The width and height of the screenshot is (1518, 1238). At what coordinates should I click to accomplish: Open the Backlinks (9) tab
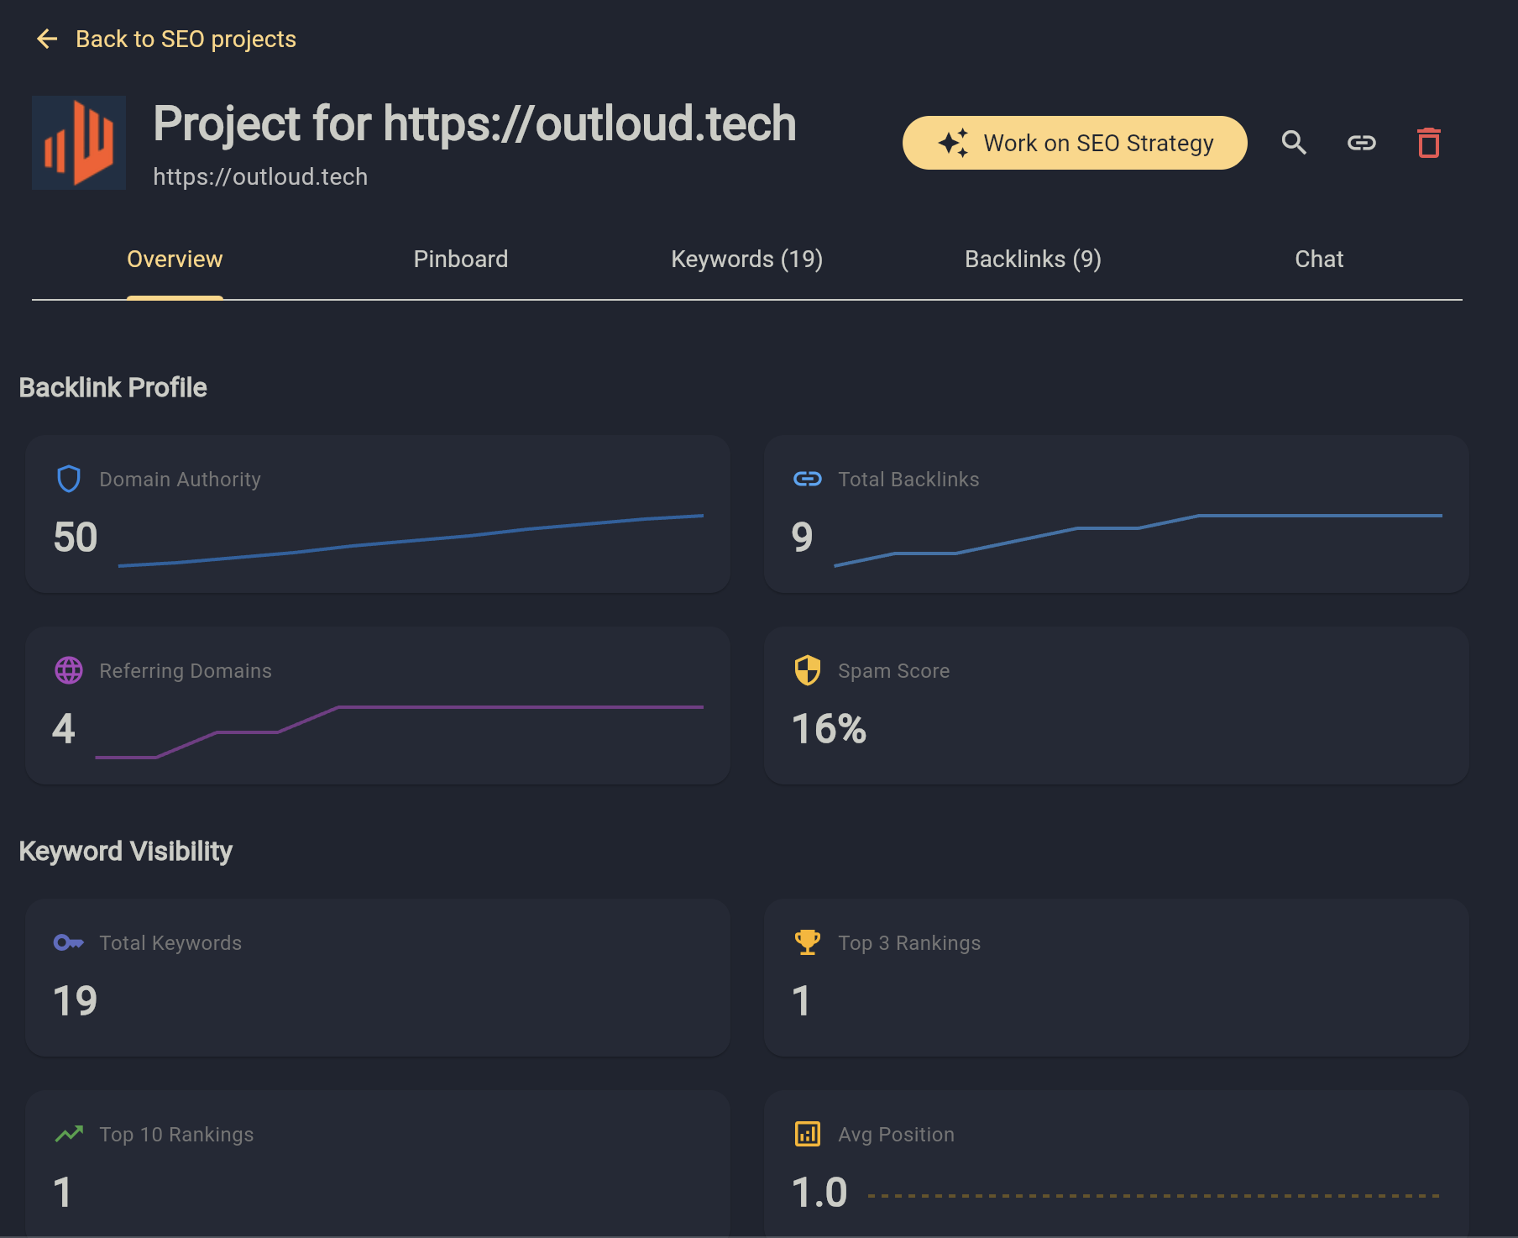(x=1032, y=259)
